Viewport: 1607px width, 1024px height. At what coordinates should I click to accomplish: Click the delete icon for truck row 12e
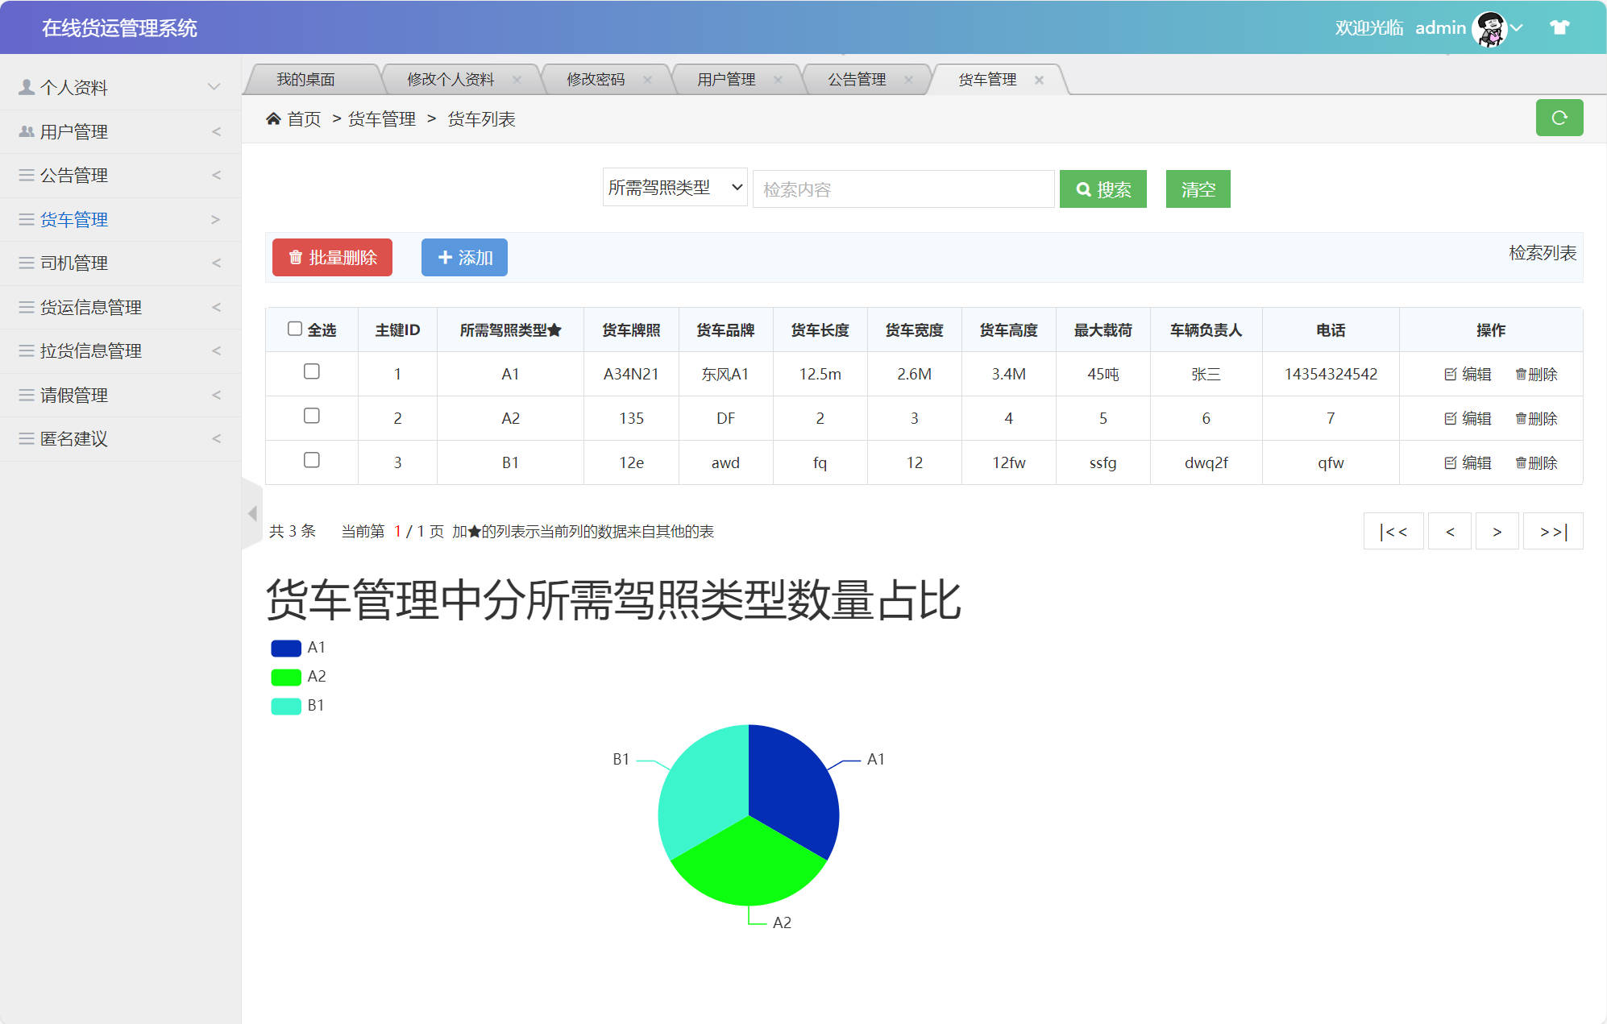tap(1520, 462)
